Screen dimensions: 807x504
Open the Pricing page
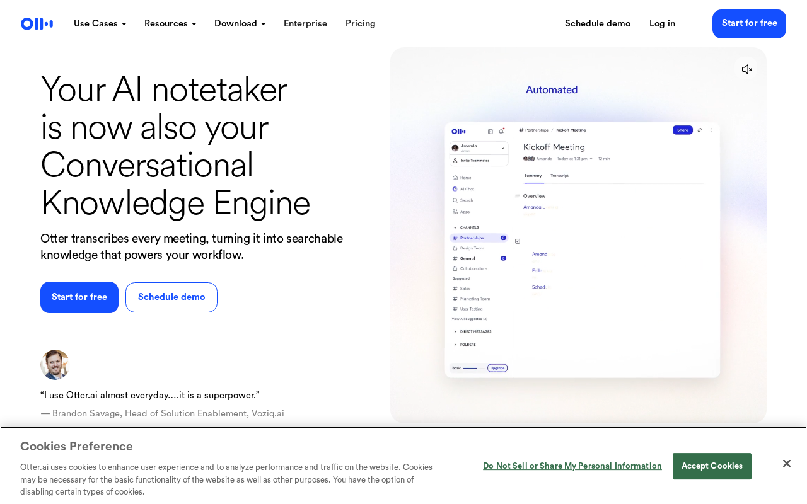(361, 24)
